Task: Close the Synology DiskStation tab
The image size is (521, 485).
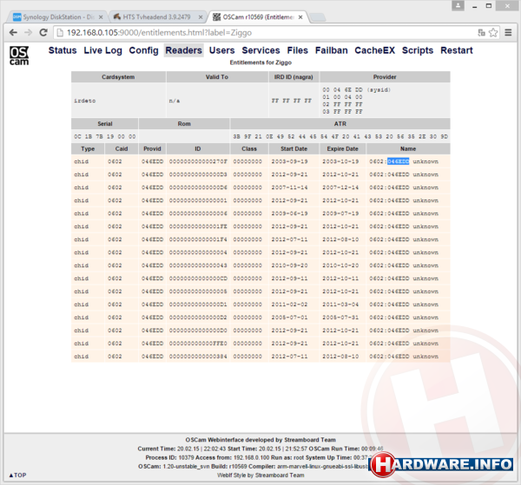Action: point(101,17)
